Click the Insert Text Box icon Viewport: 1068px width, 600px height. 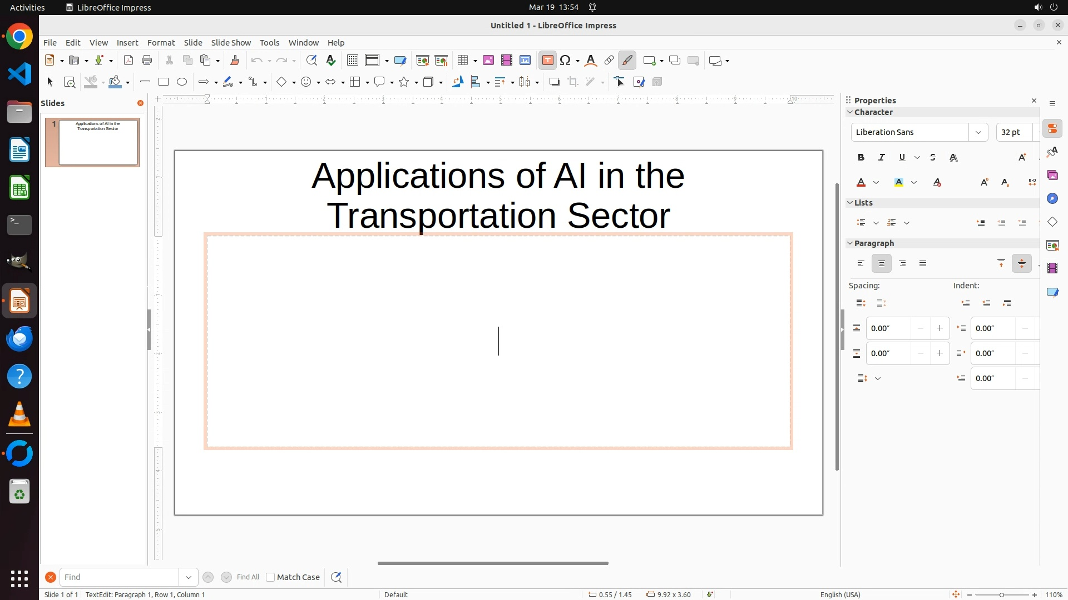coord(547,61)
